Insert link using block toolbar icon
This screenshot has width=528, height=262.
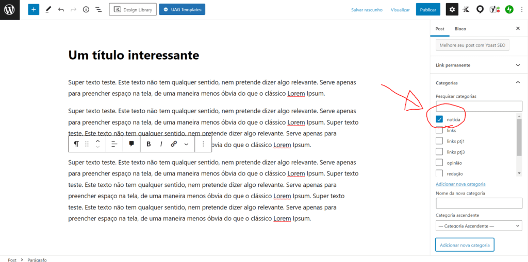pos(174,144)
